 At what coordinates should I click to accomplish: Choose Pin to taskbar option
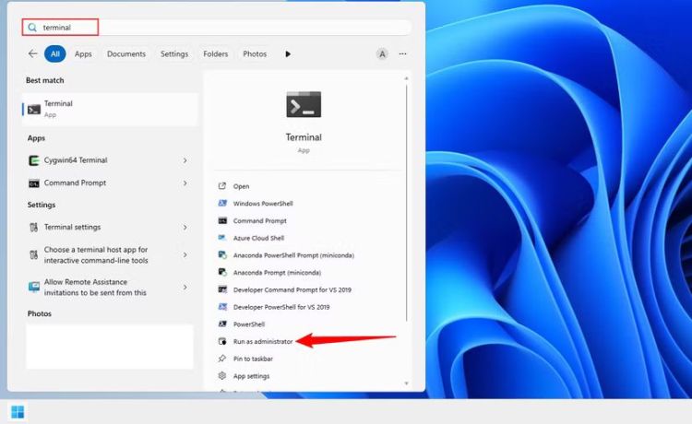tap(253, 359)
